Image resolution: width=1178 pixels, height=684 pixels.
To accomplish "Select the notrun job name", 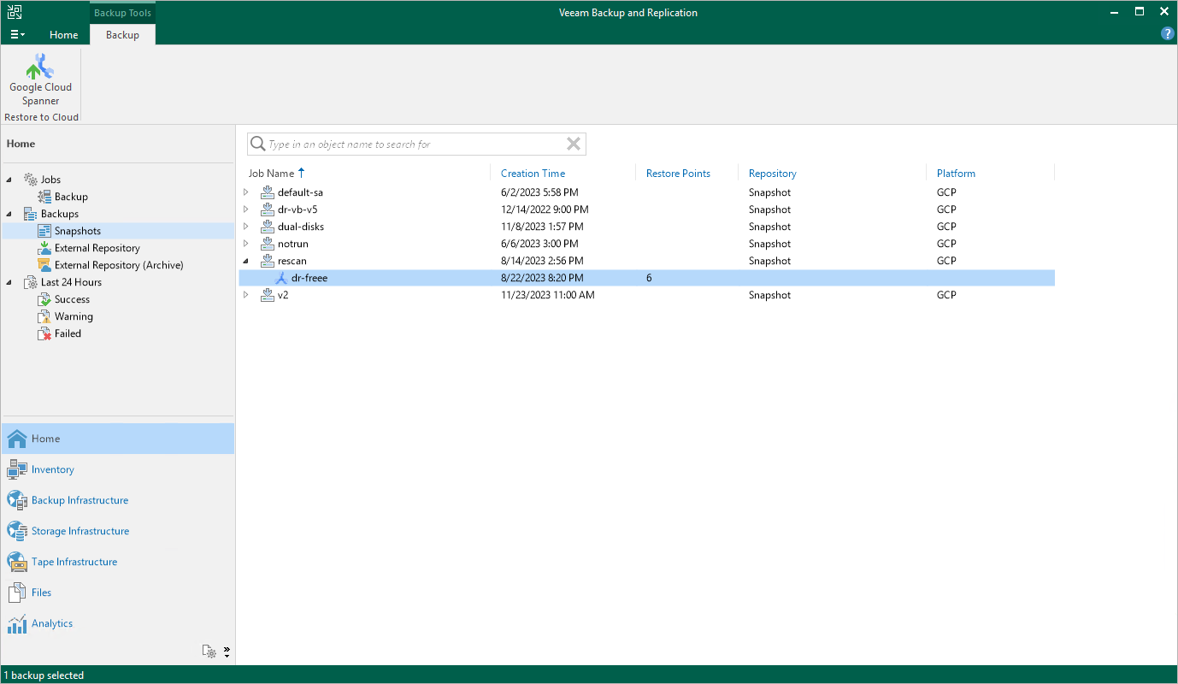I will [x=293, y=244].
